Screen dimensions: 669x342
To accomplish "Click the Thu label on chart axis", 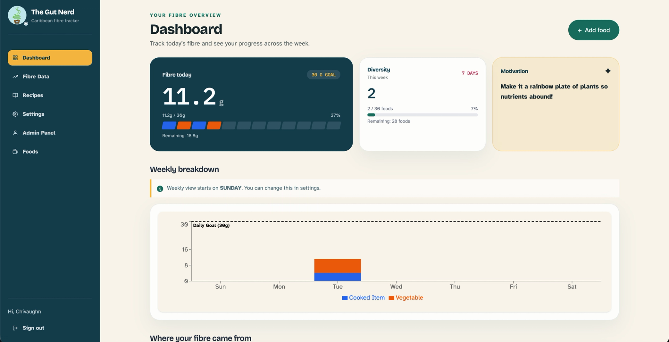I will (x=455, y=287).
